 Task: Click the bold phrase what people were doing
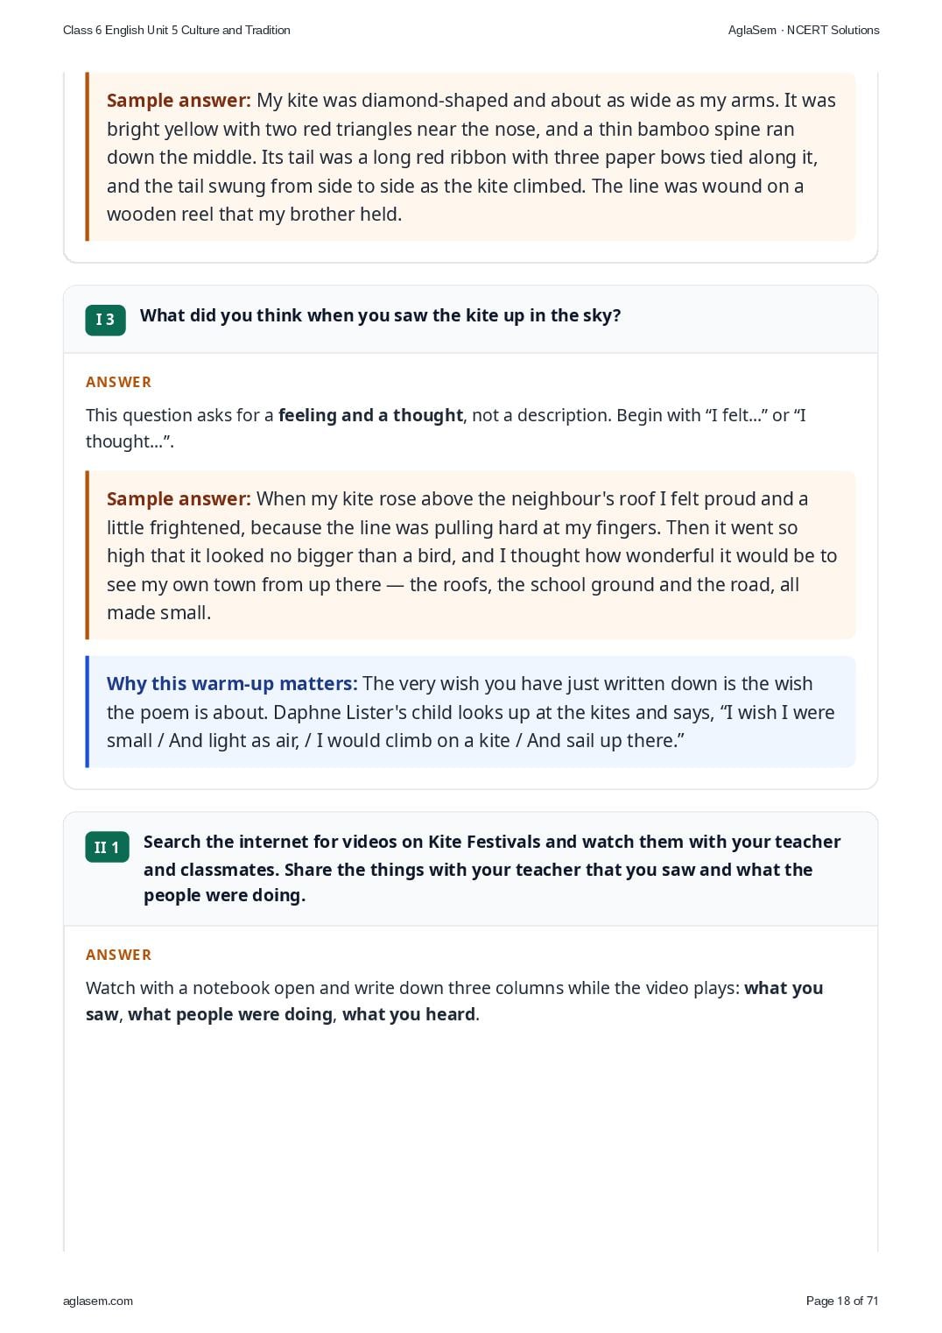click(x=230, y=1014)
